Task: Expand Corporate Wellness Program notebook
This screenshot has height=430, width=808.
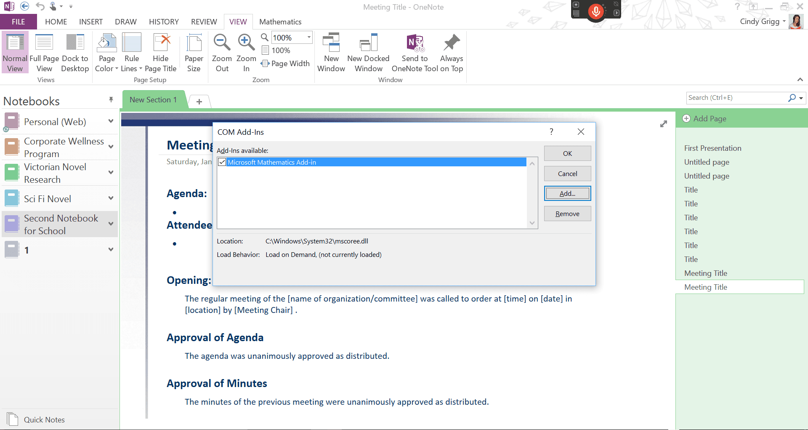Action: tap(111, 147)
